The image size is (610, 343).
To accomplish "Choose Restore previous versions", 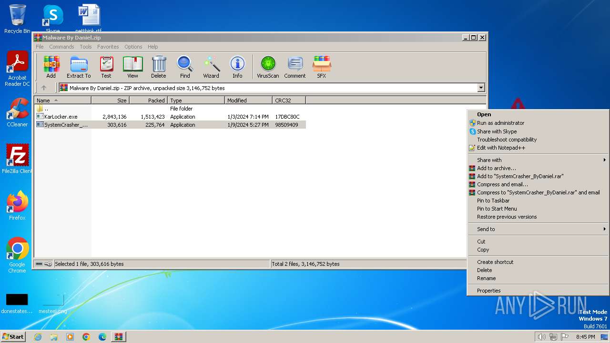I will [538, 217].
